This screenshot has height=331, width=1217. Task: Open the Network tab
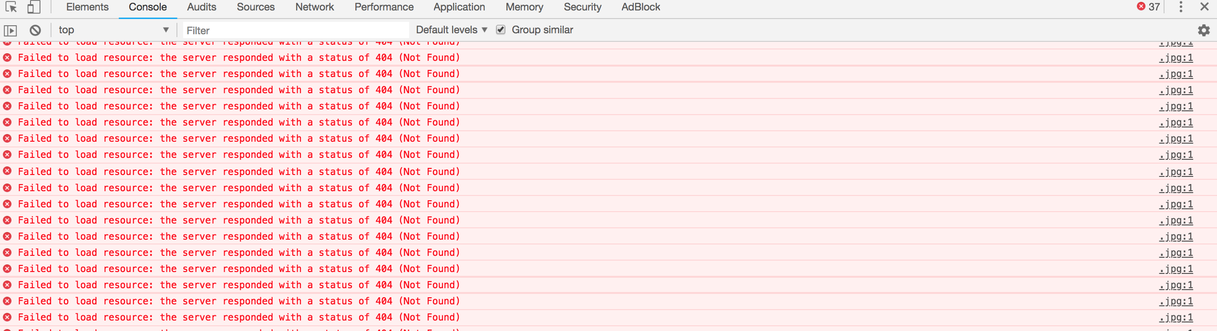click(314, 7)
